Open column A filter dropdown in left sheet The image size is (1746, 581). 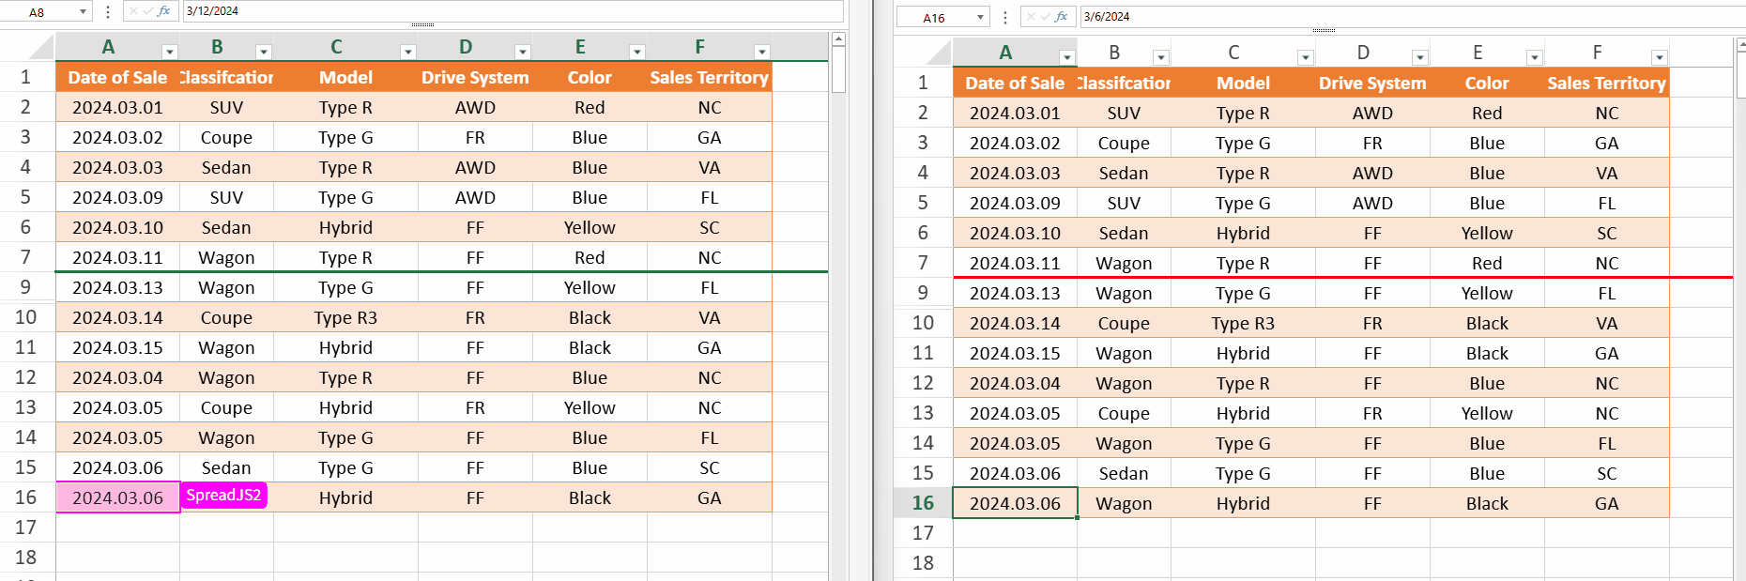tap(169, 53)
